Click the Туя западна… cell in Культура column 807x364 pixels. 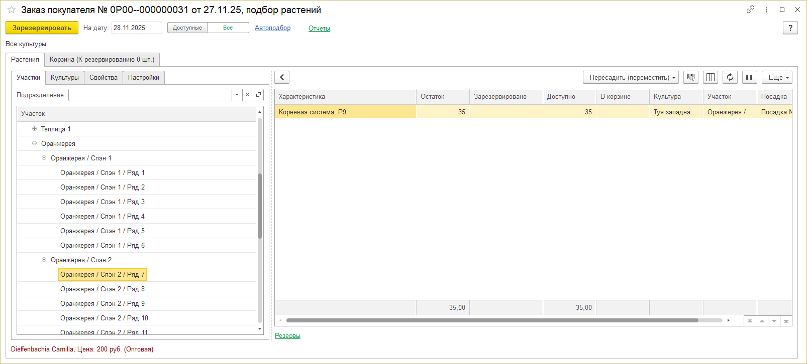tap(676, 112)
